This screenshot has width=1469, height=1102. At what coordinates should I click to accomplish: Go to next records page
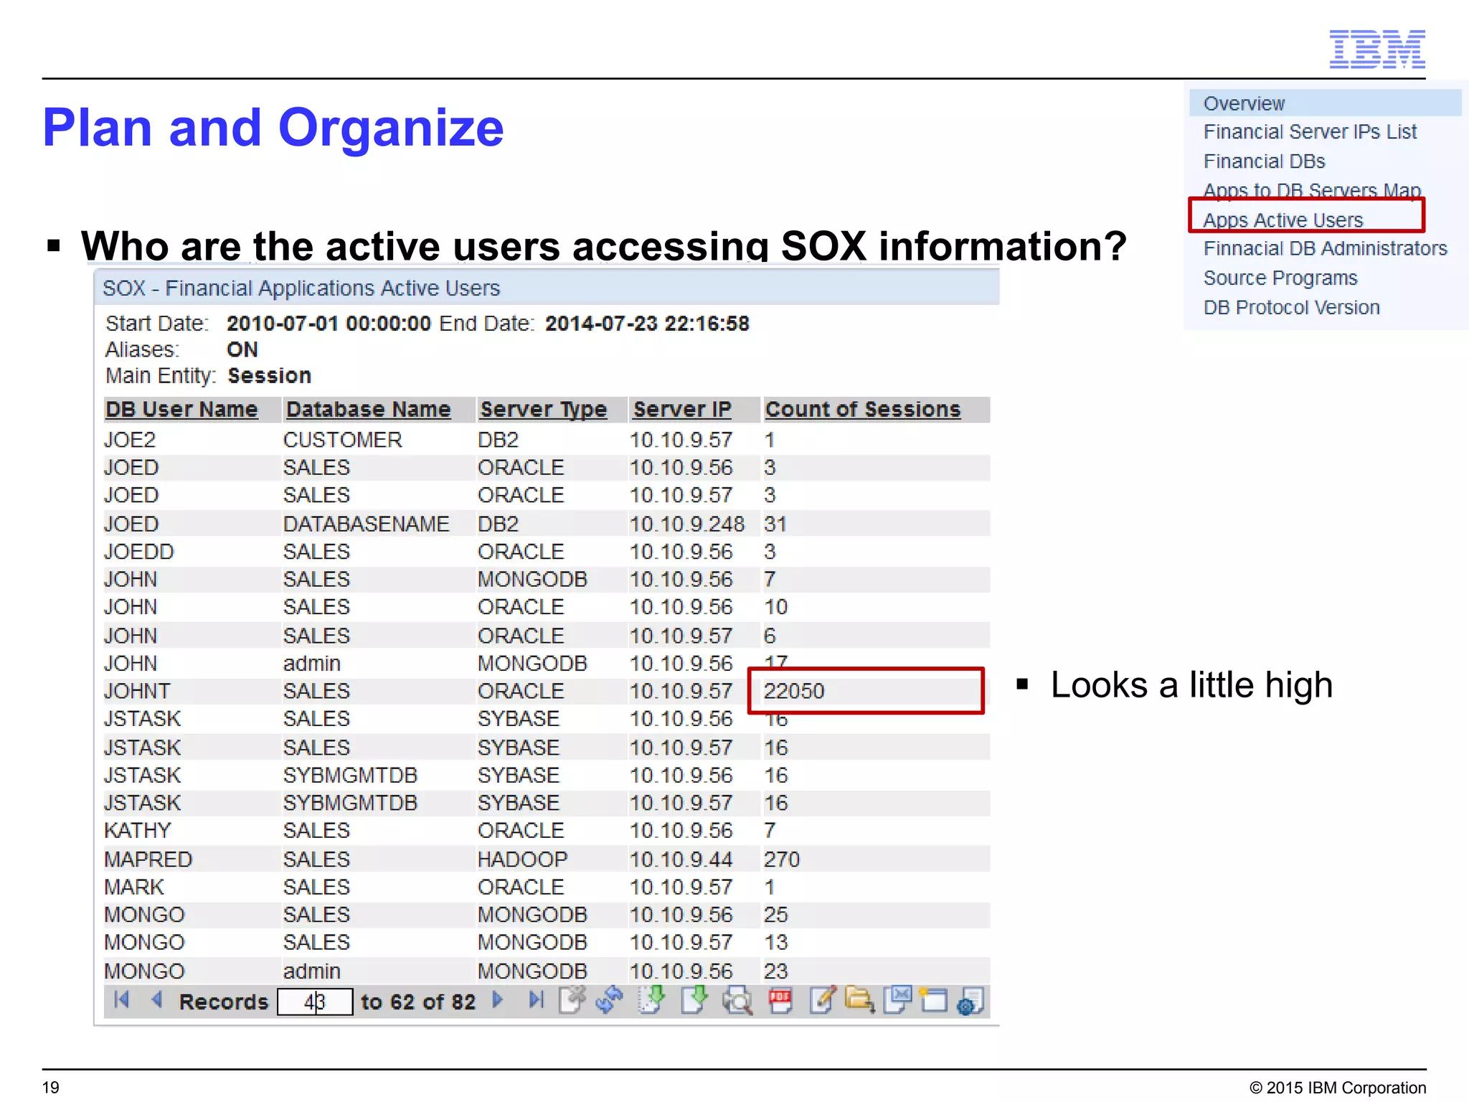[498, 1000]
